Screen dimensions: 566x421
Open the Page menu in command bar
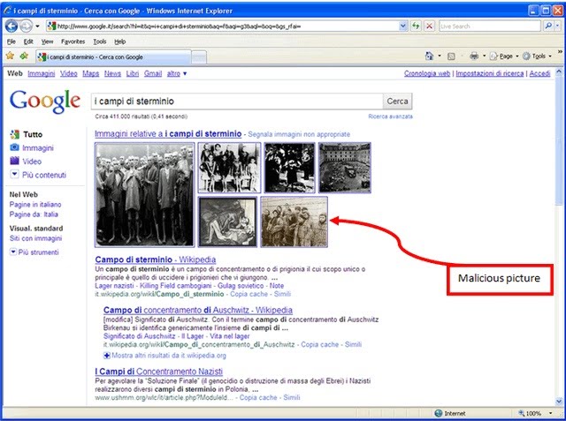tap(504, 56)
